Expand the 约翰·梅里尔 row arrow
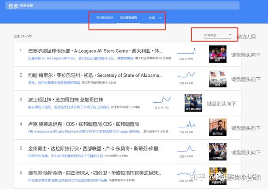Image resolution: width=268 pixels, height=189 pixels. pos(246,80)
